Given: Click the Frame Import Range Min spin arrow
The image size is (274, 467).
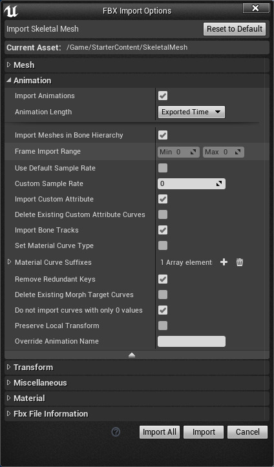Looking at the screenshot, I should (x=193, y=152).
